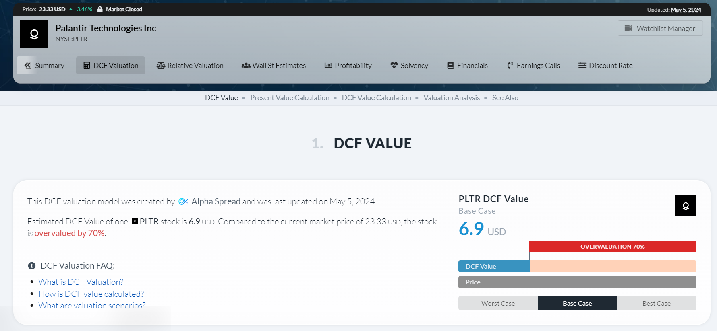Image resolution: width=717 pixels, height=331 pixels.
Task: Click the Palantir Technologies Inc title
Action: point(106,28)
